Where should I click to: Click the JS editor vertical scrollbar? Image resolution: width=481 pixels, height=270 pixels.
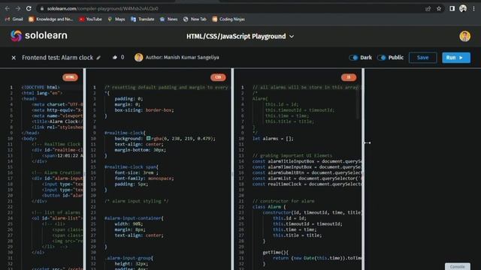[358, 103]
